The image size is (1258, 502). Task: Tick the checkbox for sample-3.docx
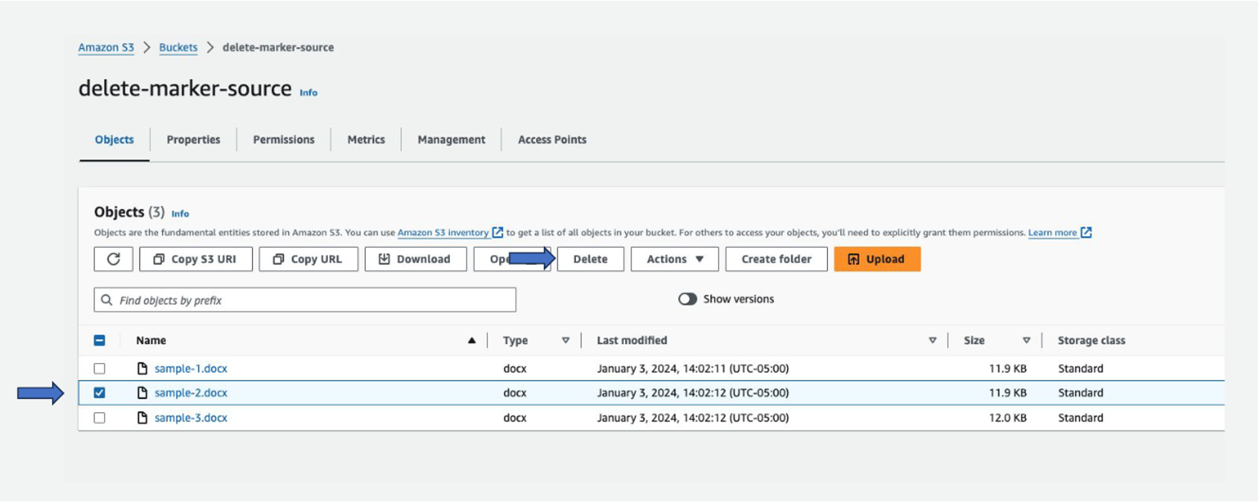[x=100, y=418]
